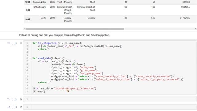The width and height of the screenshot is (197, 111).
Task: Click the row index 1898 cell
Action: coord(27,2)
